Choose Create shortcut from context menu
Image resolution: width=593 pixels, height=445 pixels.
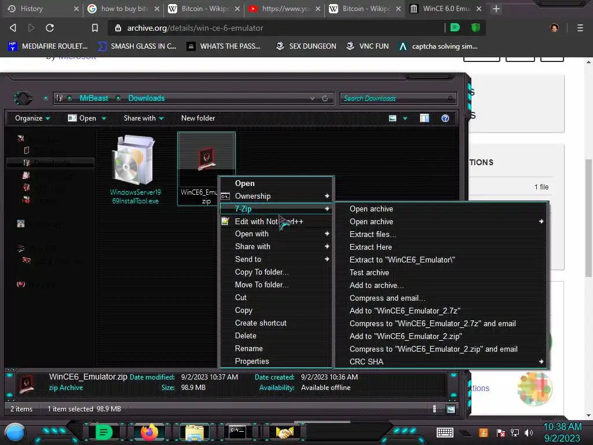(x=276, y=323)
